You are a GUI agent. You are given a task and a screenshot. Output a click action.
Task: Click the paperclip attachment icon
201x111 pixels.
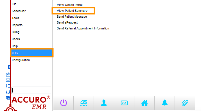pyautogui.click(x=185, y=103)
